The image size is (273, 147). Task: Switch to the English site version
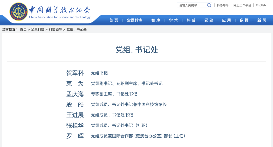pyautogui.click(x=261, y=5)
